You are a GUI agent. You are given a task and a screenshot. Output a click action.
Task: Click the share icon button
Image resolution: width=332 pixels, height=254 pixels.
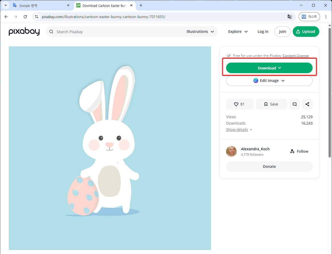(x=307, y=104)
